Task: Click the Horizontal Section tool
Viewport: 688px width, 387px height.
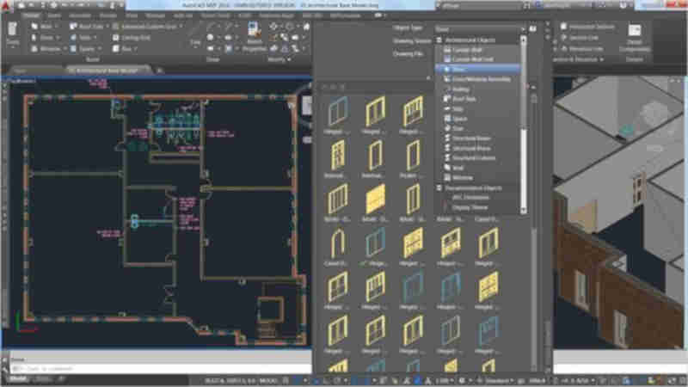Action: pyautogui.click(x=588, y=27)
